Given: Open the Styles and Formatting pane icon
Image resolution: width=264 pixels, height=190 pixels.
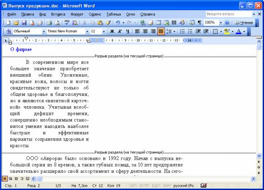Looking at the screenshot, I should [x=9, y=32].
